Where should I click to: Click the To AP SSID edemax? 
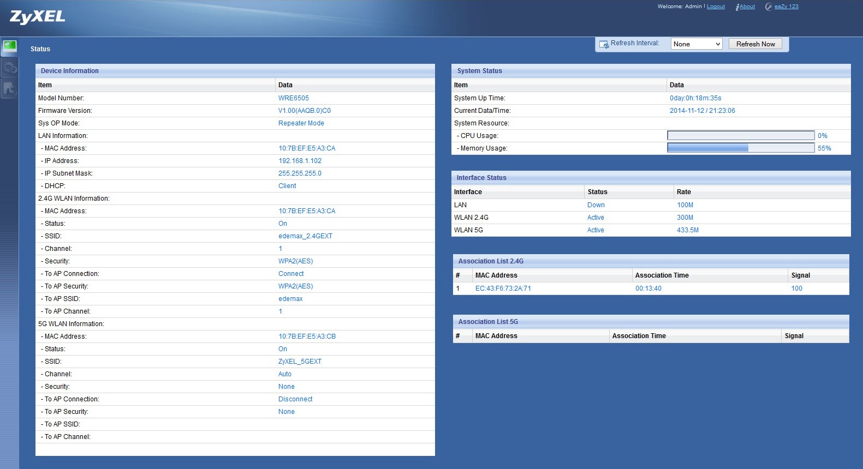[290, 299]
